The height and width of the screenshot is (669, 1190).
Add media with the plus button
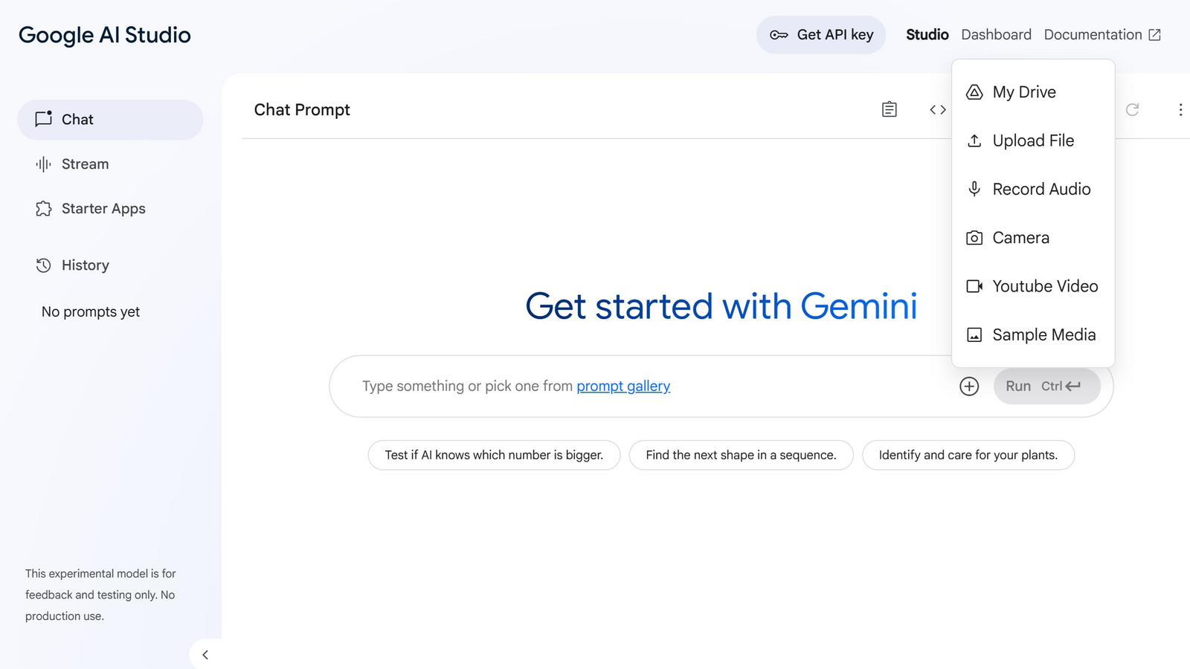tap(969, 386)
